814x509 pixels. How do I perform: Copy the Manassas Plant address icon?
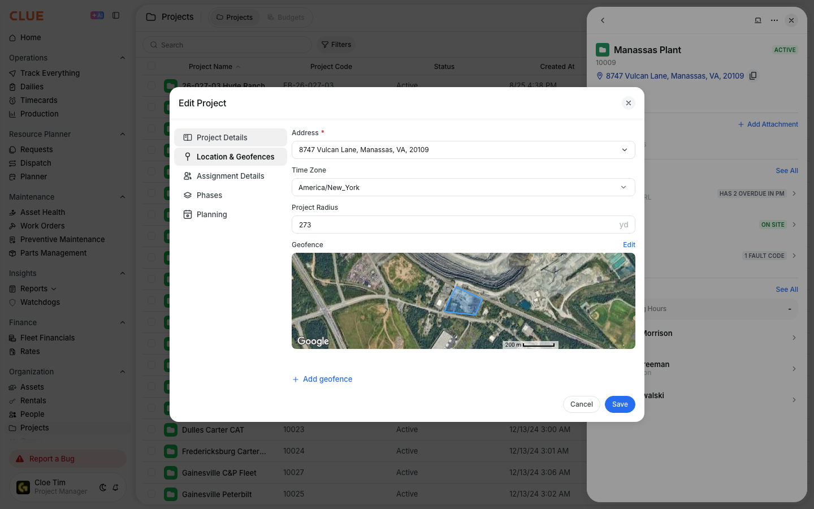coord(753,76)
